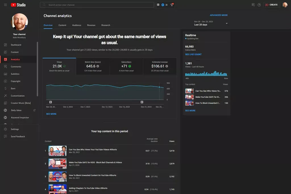This screenshot has height=194, width=291.
Task: Switch to the Audience analytics tab
Action: click(77, 25)
